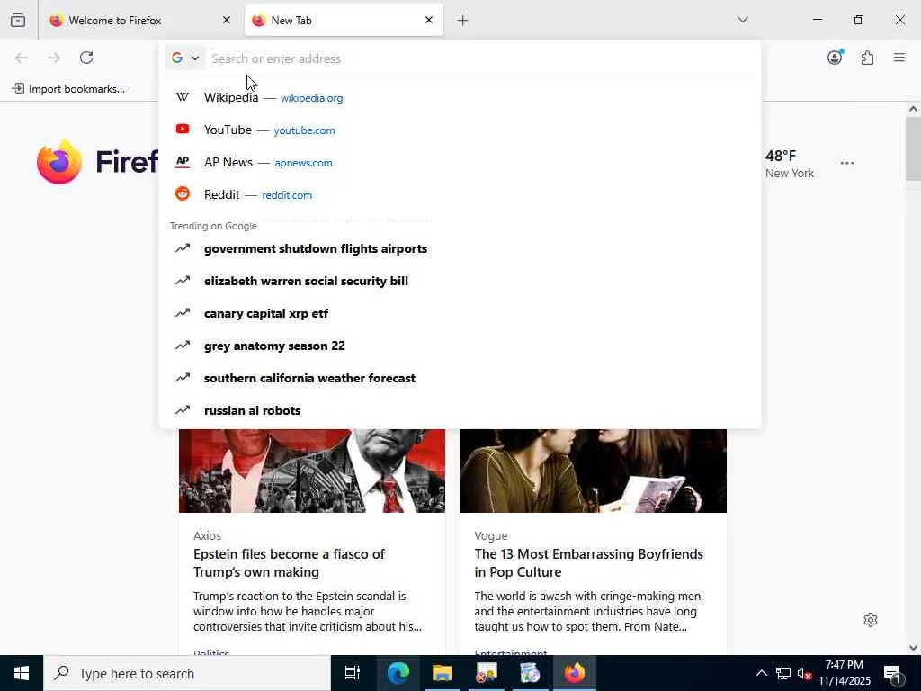The image size is (921, 691).
Task: Open the Google search engine selector dropdown
Action: [185, 58]
